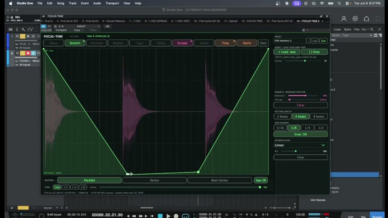Go to the next preset arrow
388x218 pixels.
coord(63,26)
